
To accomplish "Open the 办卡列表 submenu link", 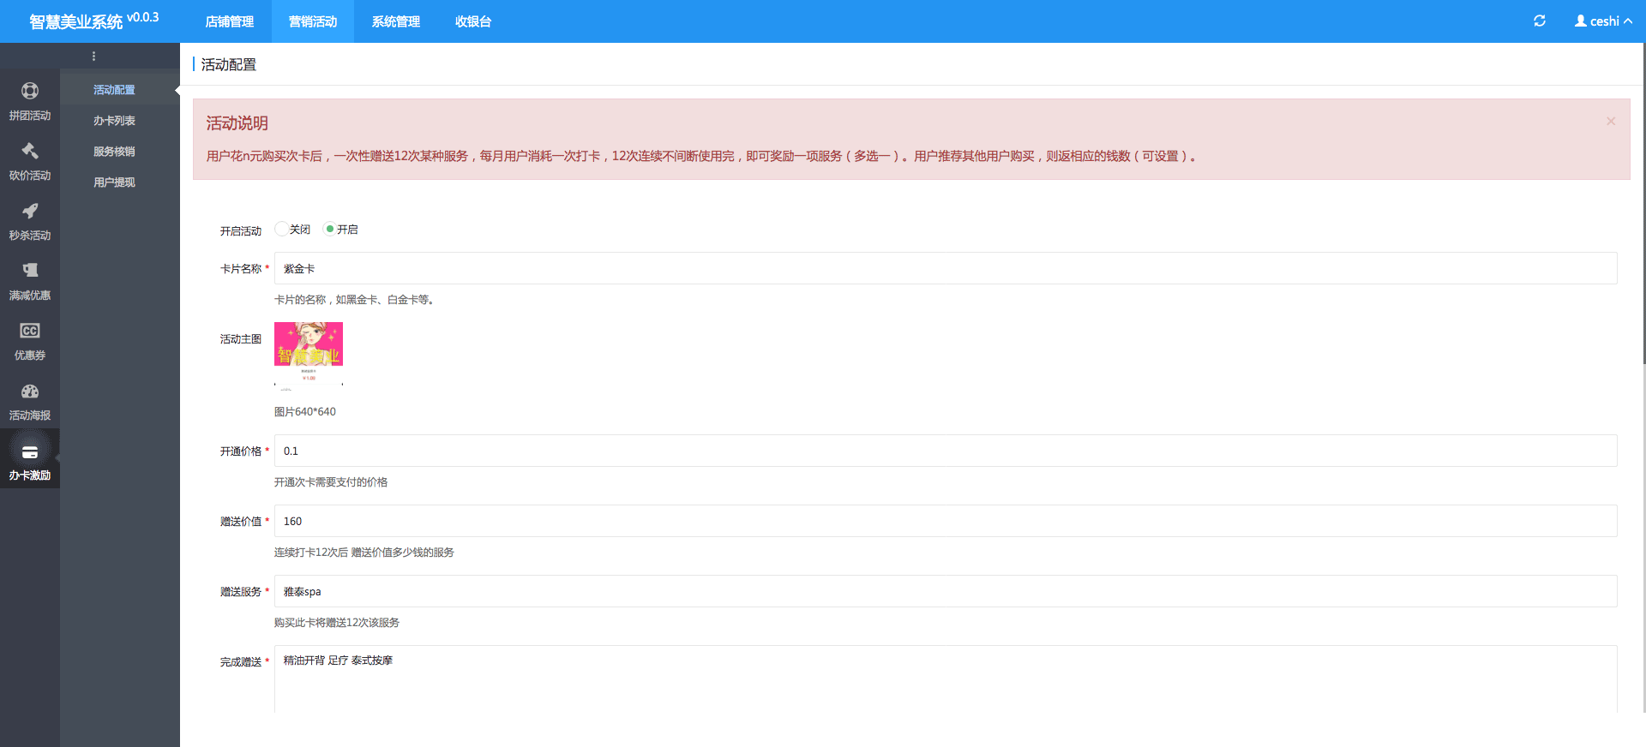I will 114,121.
